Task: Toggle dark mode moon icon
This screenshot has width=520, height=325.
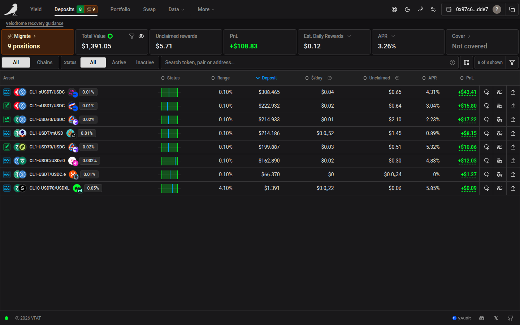Action: pyautogui.click(x=407, y=9)
